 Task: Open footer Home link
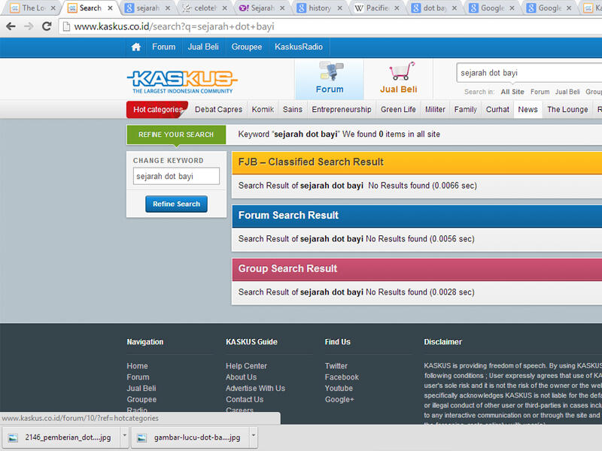137,366
